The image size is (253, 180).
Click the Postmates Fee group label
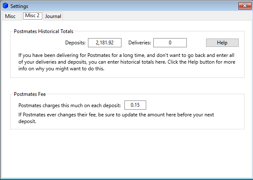30,94
